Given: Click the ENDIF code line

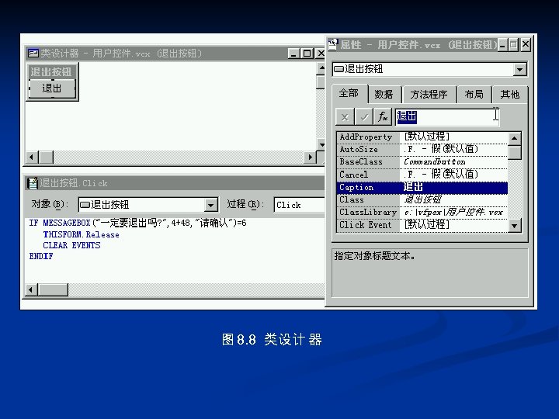Looking at the screenshot, I should pyautogui.click(x=41, y=256).
